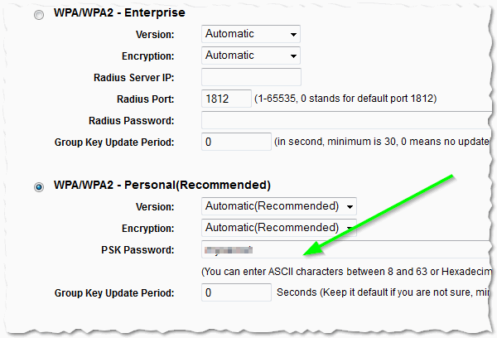
Task: Select the WPA/WPA2 - Enterprise radio button
Action: [x=39, y=14]
